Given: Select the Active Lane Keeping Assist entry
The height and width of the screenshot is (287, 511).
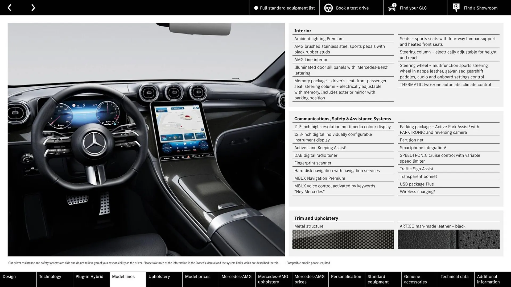Looking at the screenshot, I should coord(320,147).
